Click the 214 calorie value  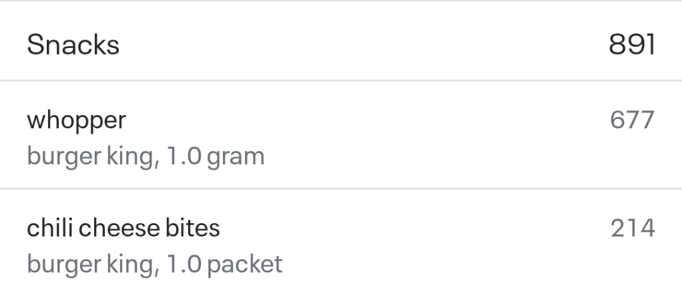pos(633,229)
